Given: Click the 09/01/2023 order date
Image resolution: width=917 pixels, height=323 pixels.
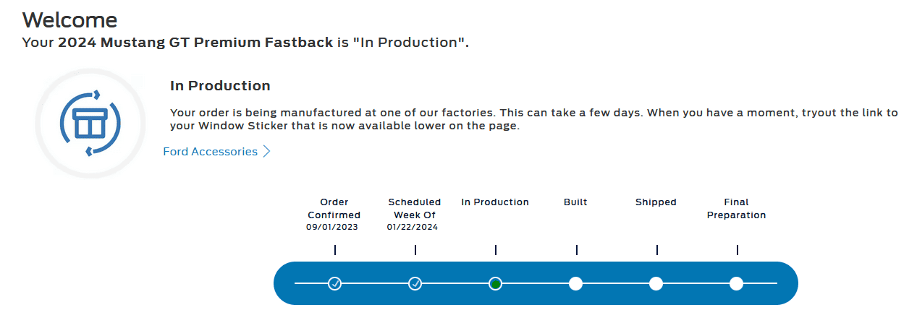Looking at the screenshot, I should coord(334,227).
